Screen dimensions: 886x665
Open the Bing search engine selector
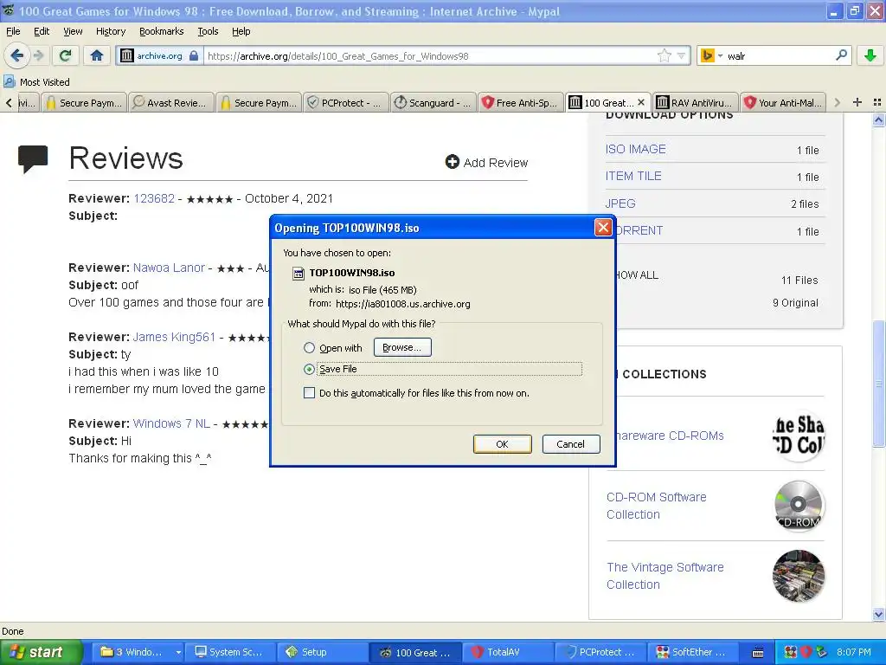[x=711, y=55]
